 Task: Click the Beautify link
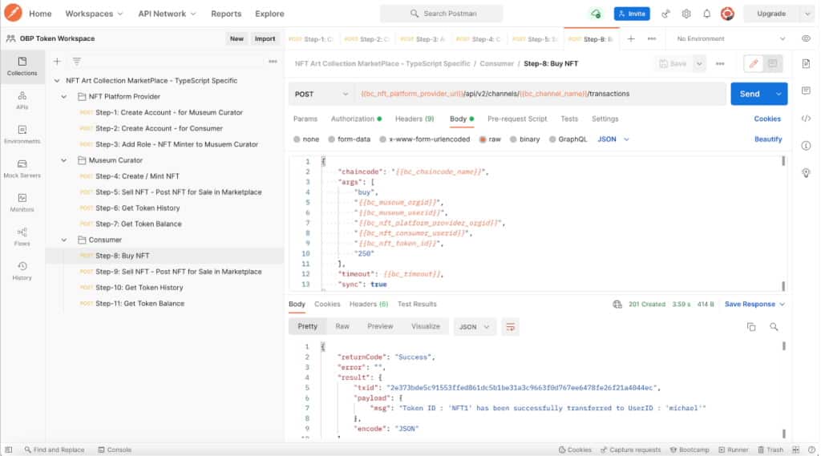768,139
